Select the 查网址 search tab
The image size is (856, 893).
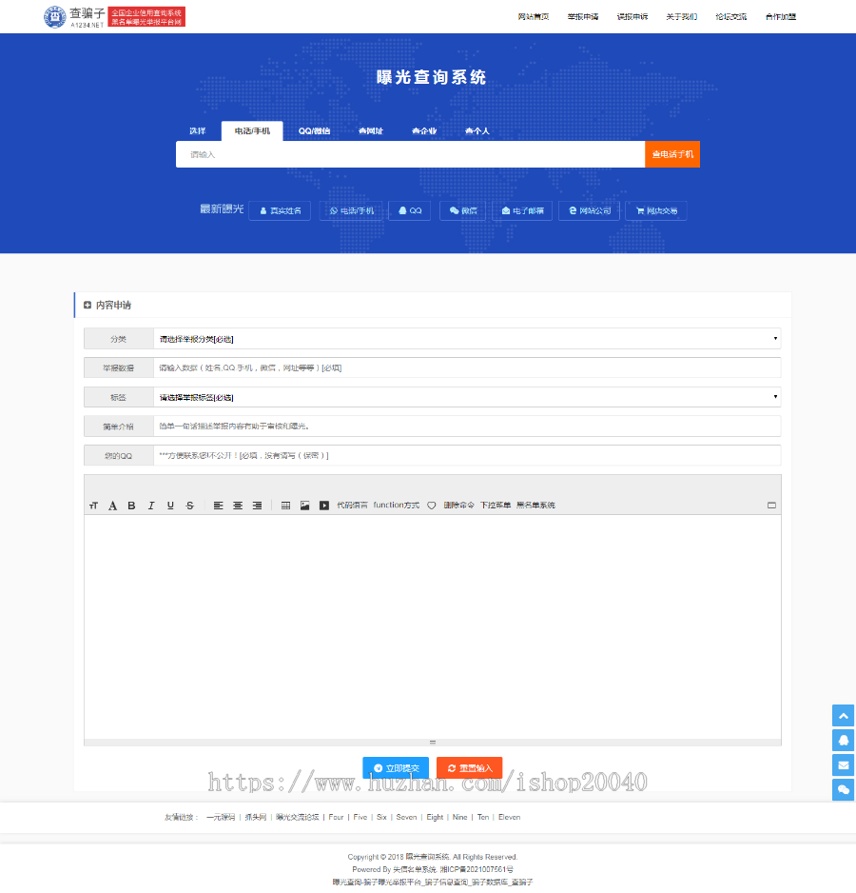pos(371,131)
